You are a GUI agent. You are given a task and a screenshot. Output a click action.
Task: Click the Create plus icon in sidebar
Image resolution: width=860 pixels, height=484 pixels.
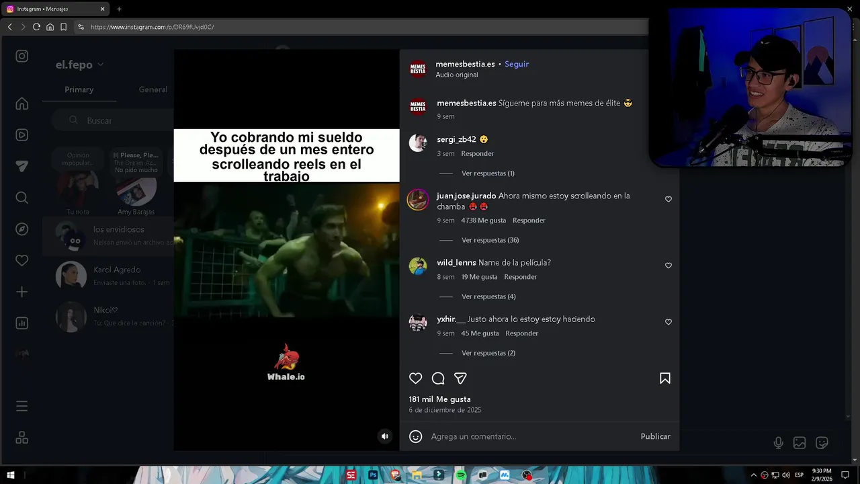pyautogui.click(x=22, y=292)
